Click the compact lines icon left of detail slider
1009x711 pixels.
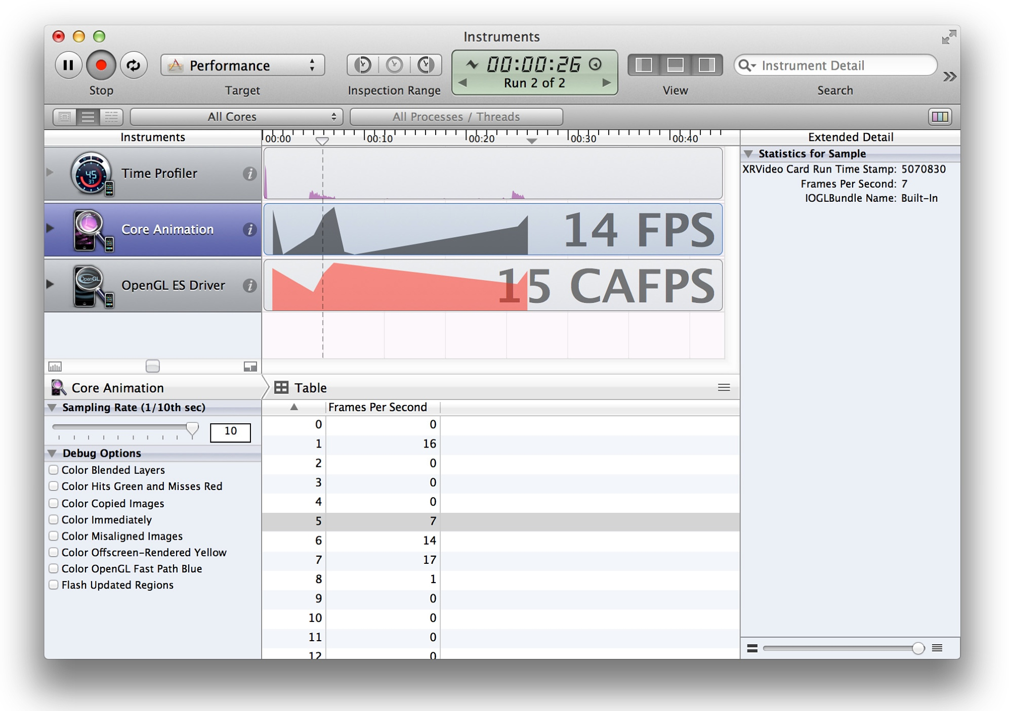(752, 648)
